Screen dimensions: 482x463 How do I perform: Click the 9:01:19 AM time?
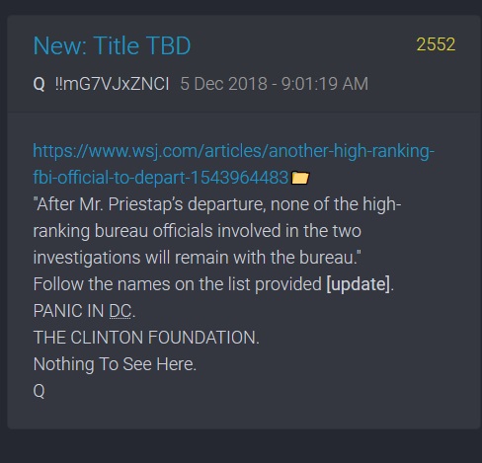[325, 84]
